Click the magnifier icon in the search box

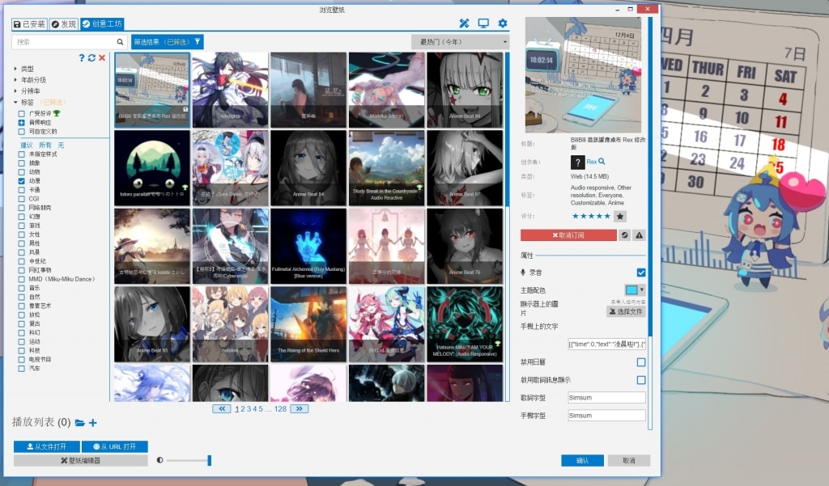click(121, 41)
